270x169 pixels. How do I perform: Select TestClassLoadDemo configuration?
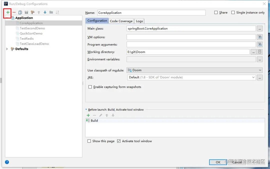34,44
